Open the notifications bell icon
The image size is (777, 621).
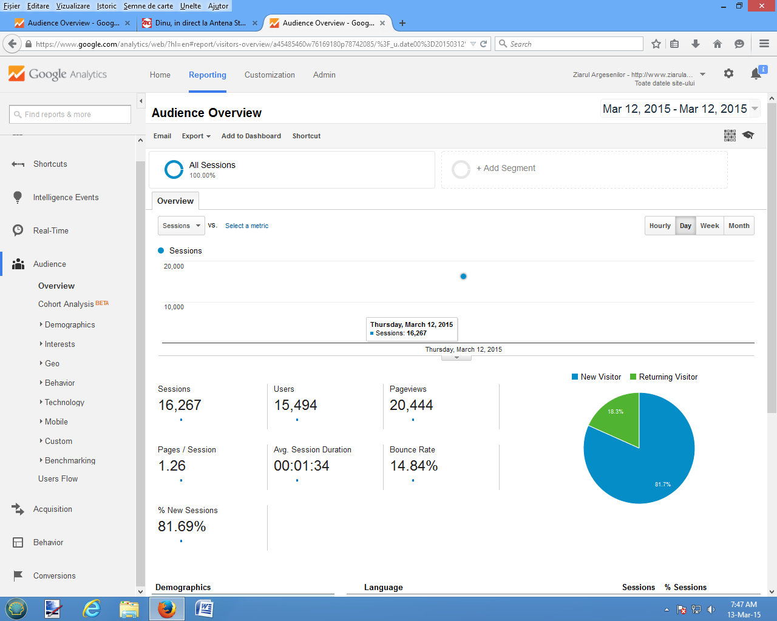[756, 74]
